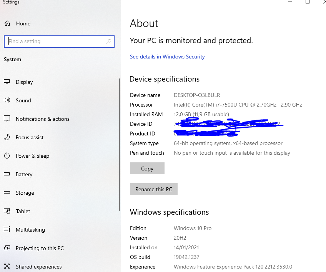
Task: Open Home in Settings
Action: pyautogui.click(x=23, y=23)
